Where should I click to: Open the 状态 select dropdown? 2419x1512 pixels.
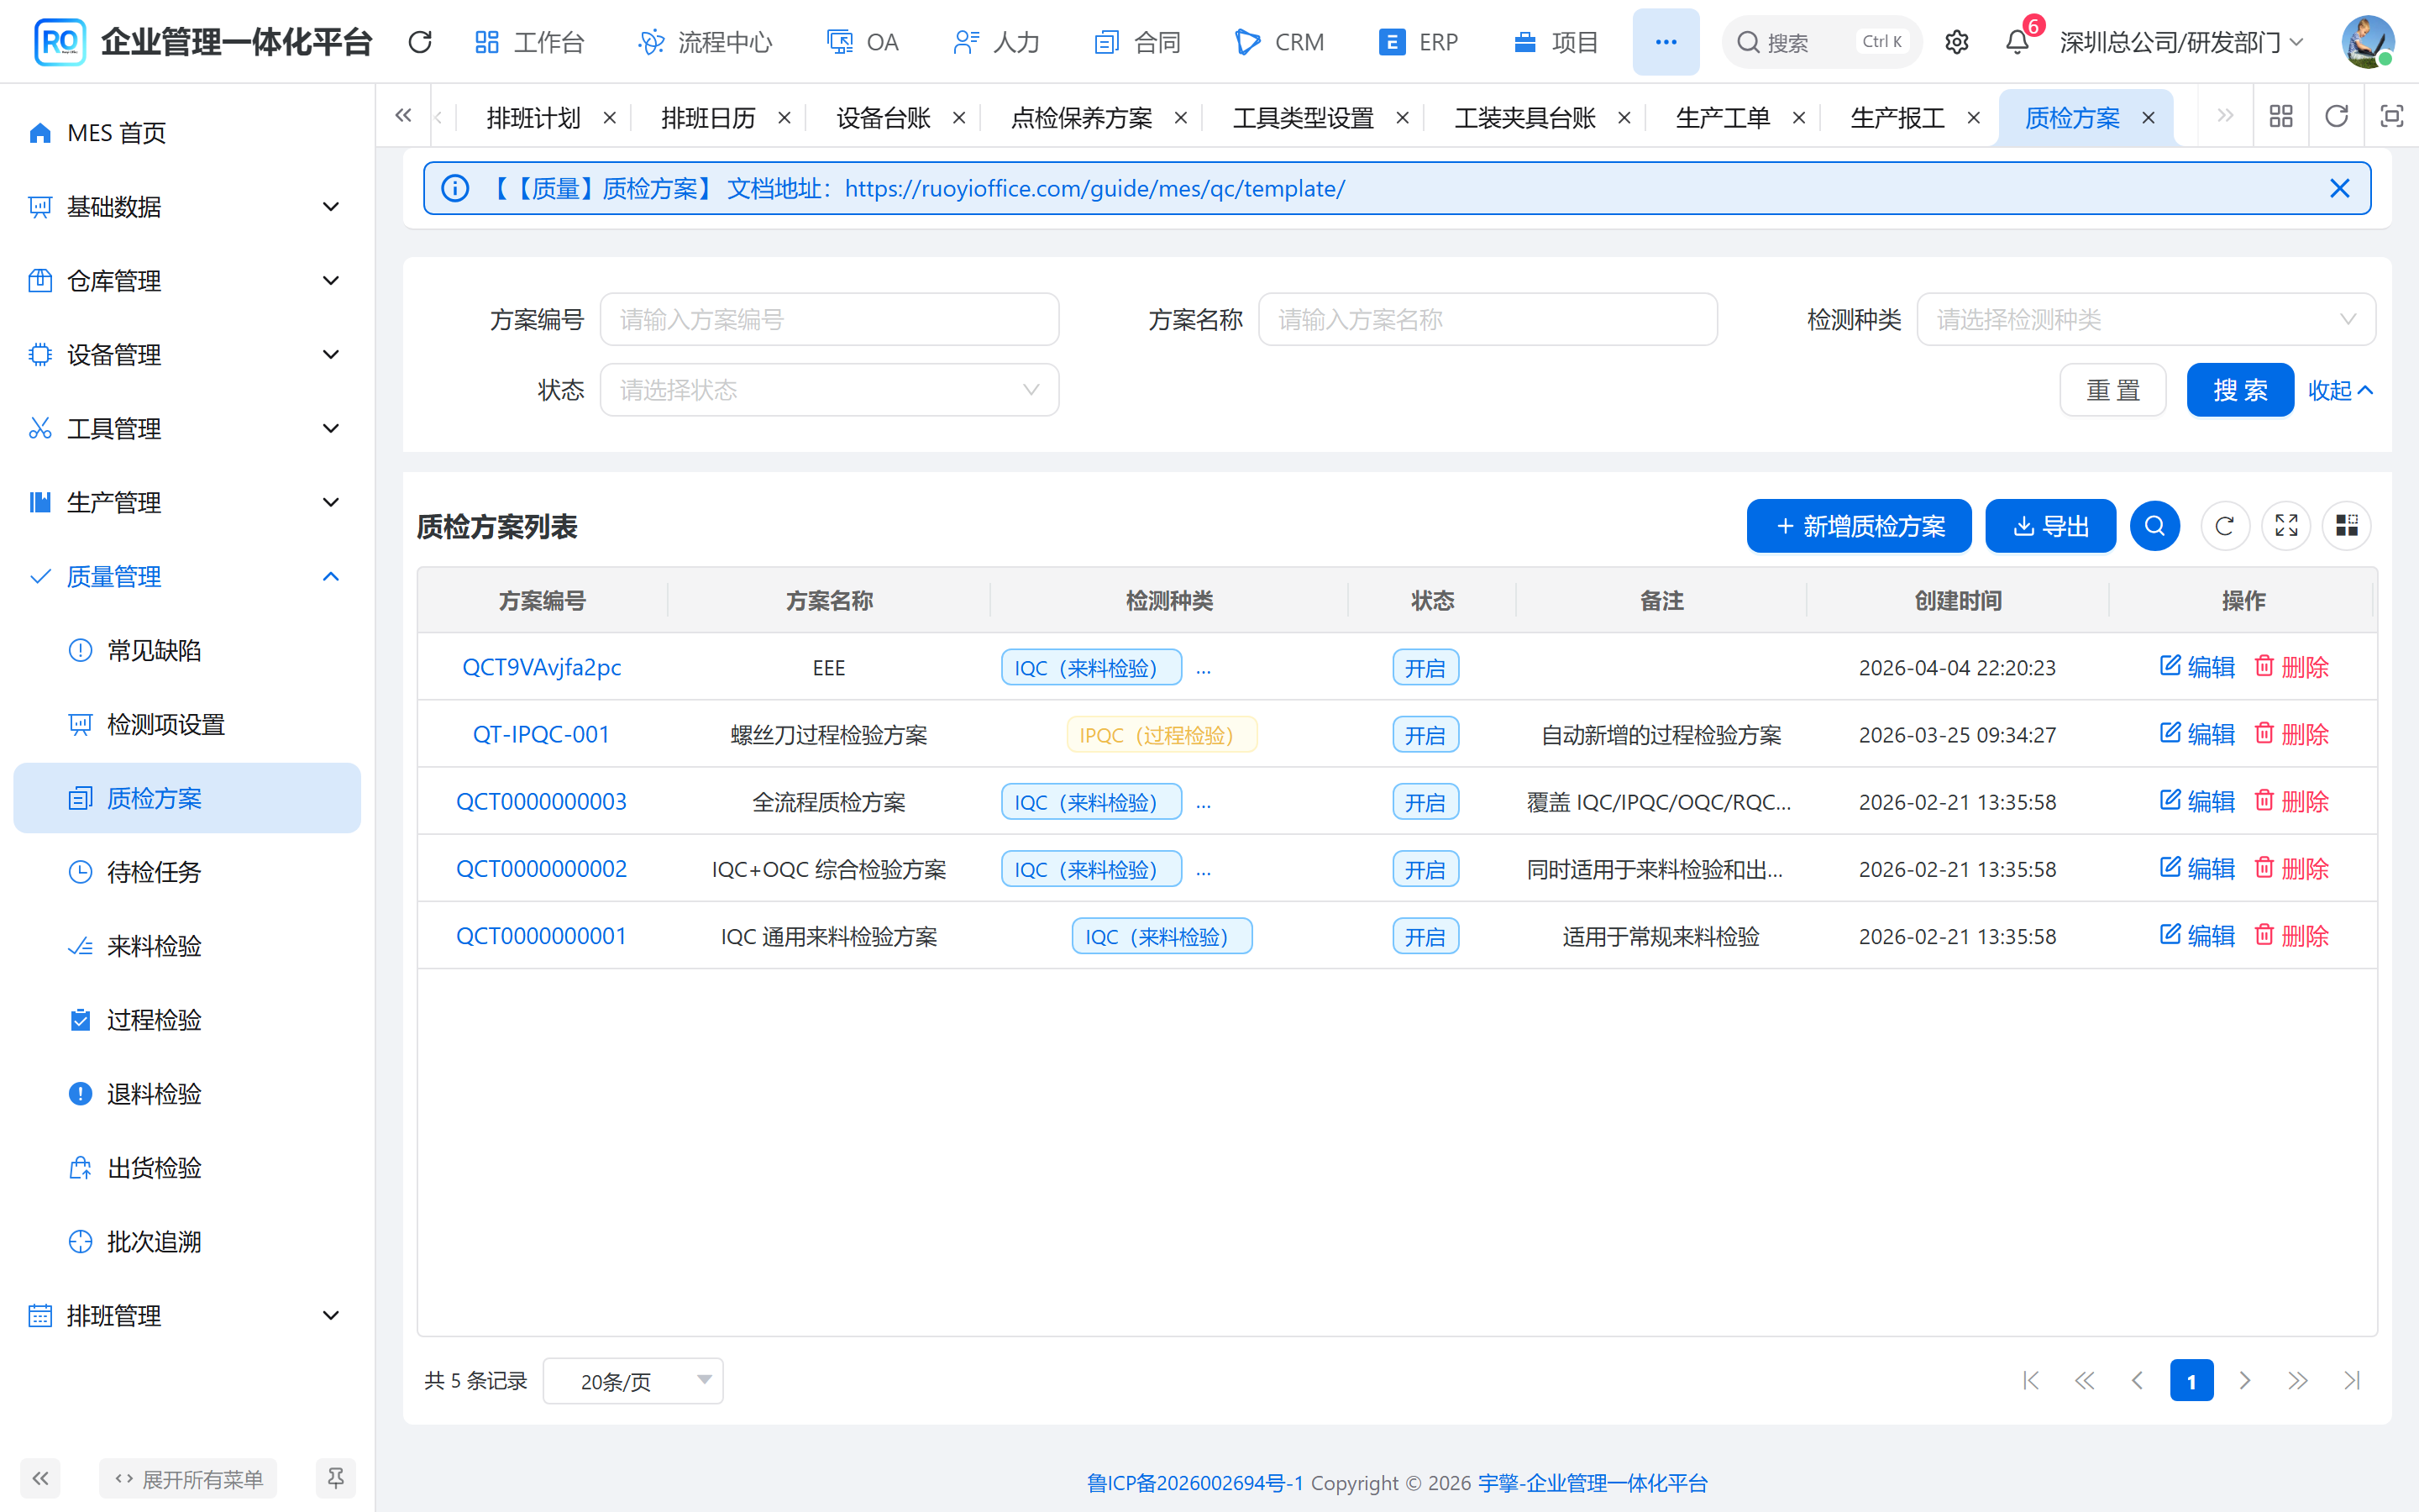[829, 390]
